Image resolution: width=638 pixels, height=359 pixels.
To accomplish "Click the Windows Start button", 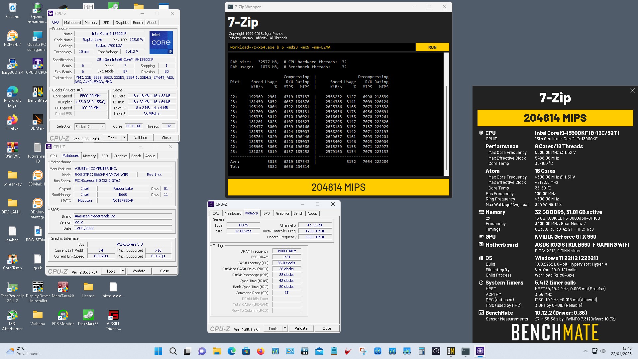I will (159, 351).
